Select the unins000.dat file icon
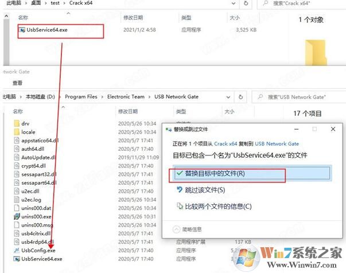Screen dimensions: 346x273 click(x=17, y=208)
